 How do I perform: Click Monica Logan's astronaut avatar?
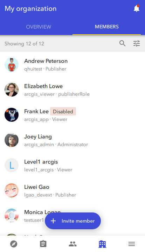coord(12,216)
